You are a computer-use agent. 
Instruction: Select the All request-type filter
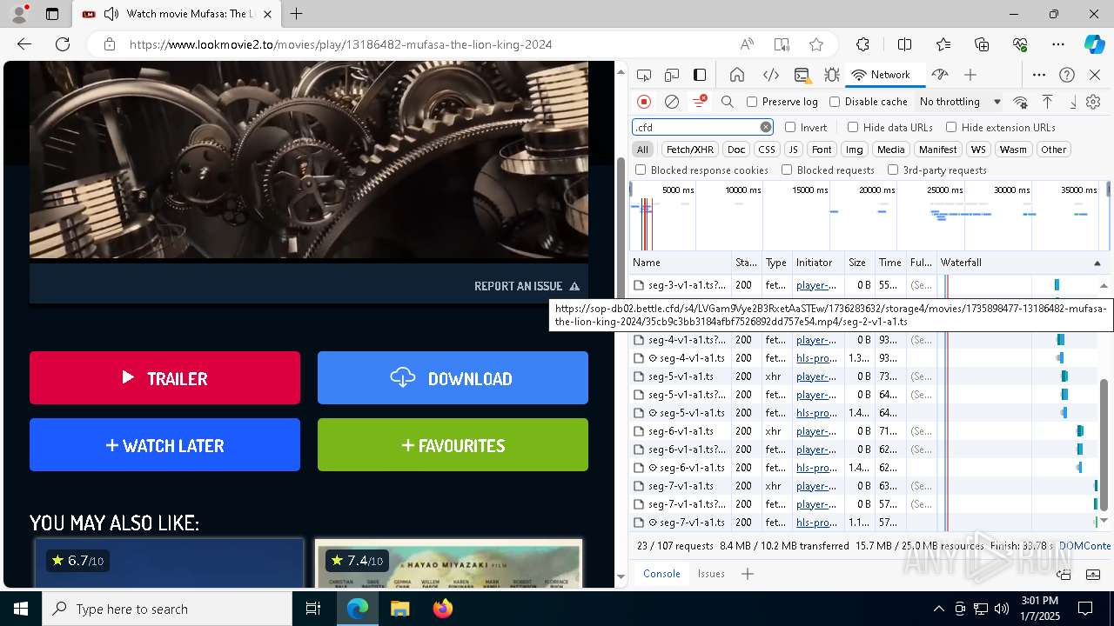[642, 150]
